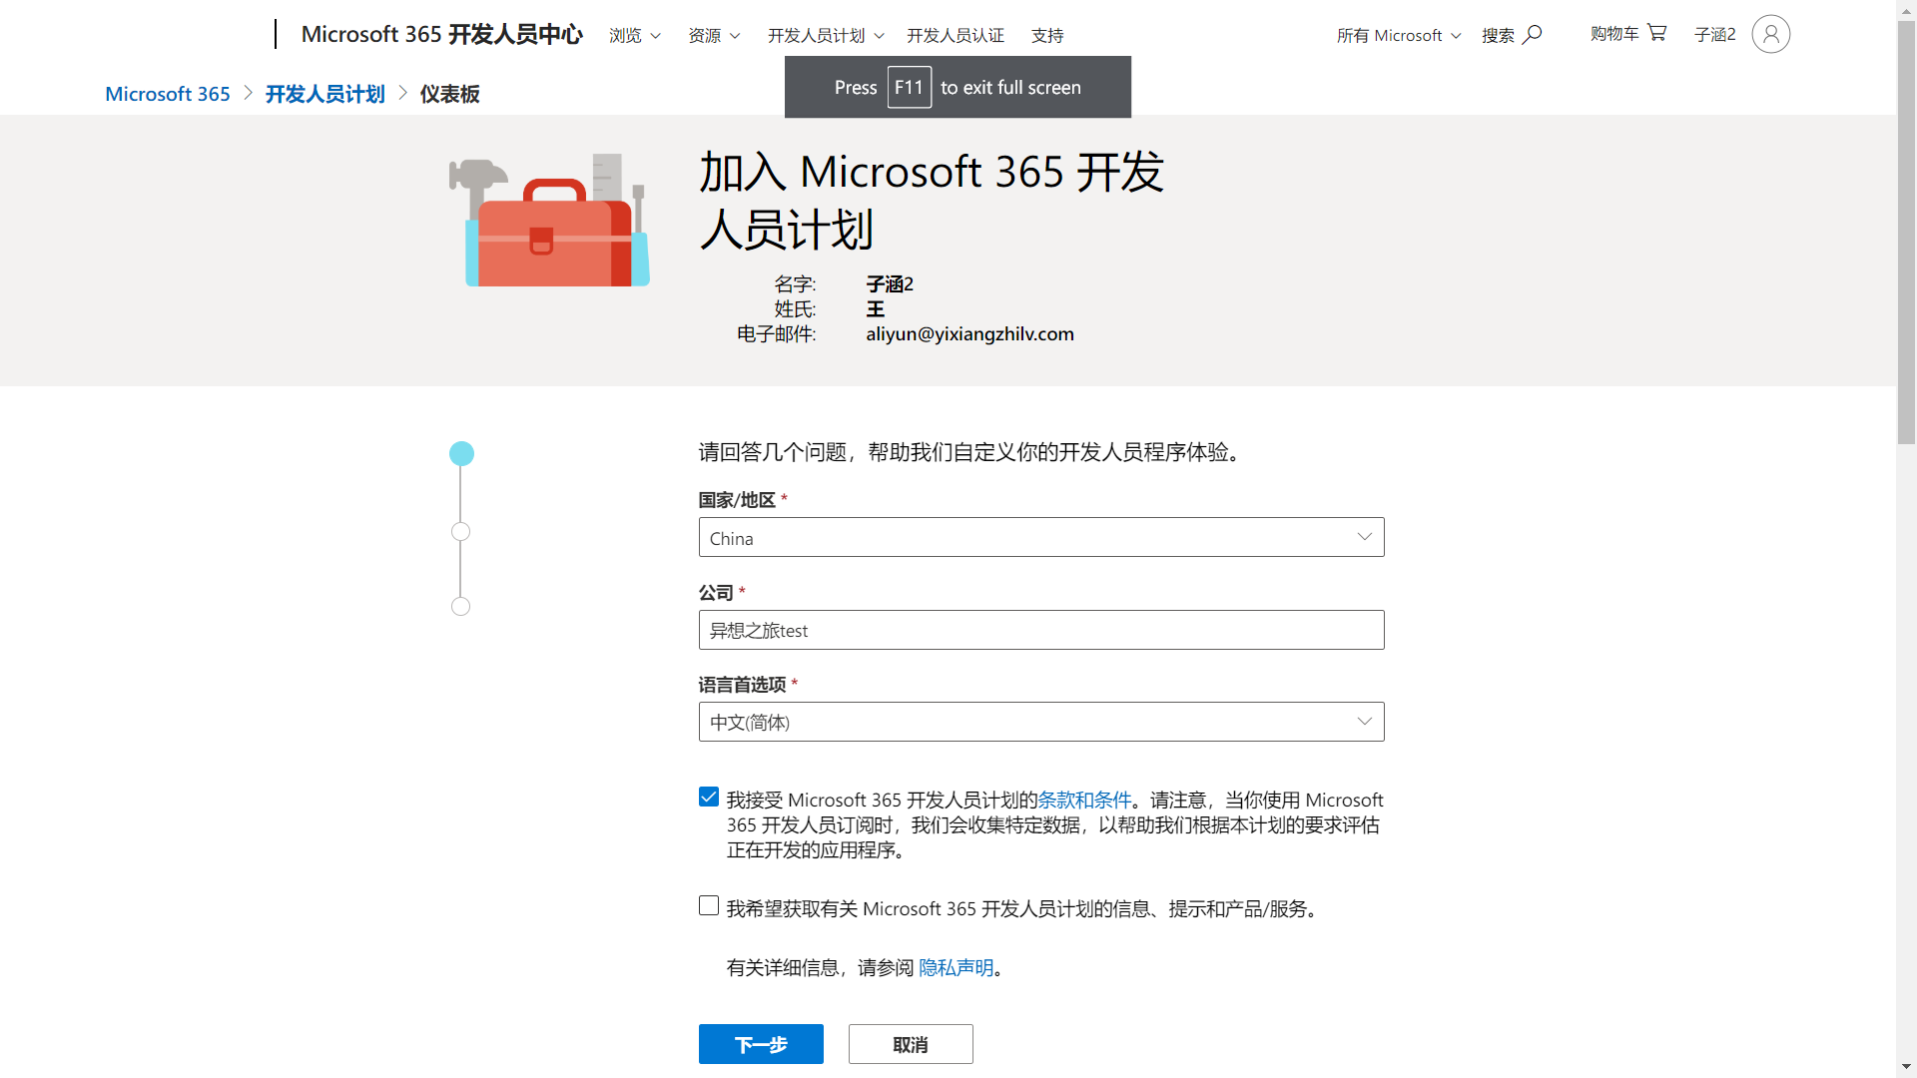Expand the 国家/地区 China dropdown
This screenshot has width=1917, height=1078.
1041,538
